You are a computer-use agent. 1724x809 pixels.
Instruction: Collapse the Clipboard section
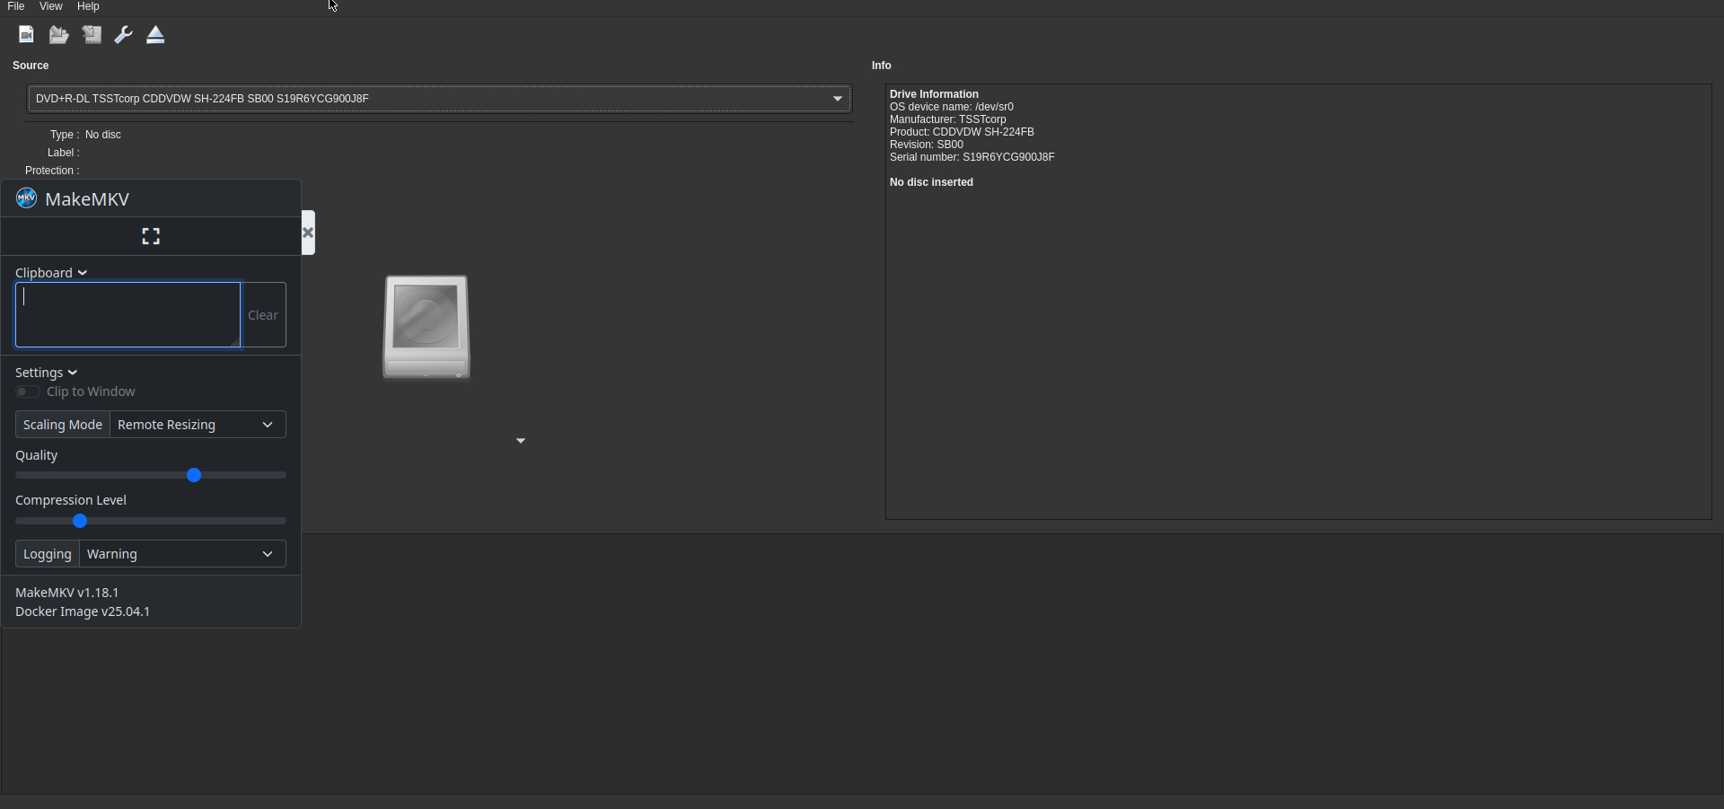[50, 273]
